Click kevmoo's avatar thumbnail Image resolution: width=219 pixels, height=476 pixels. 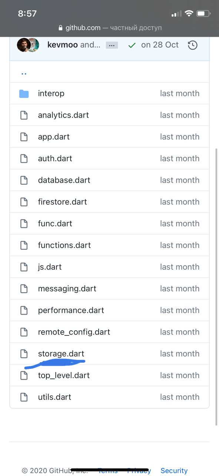tap(23, 45)
